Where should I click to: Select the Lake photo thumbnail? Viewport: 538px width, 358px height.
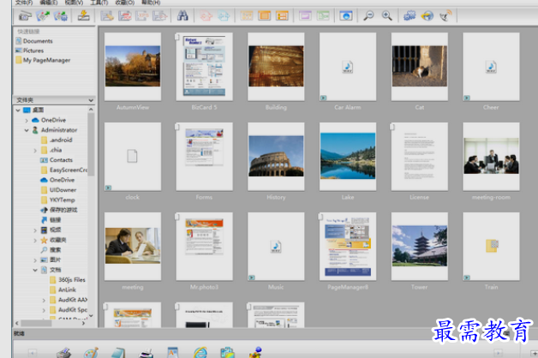pos(348,157)
